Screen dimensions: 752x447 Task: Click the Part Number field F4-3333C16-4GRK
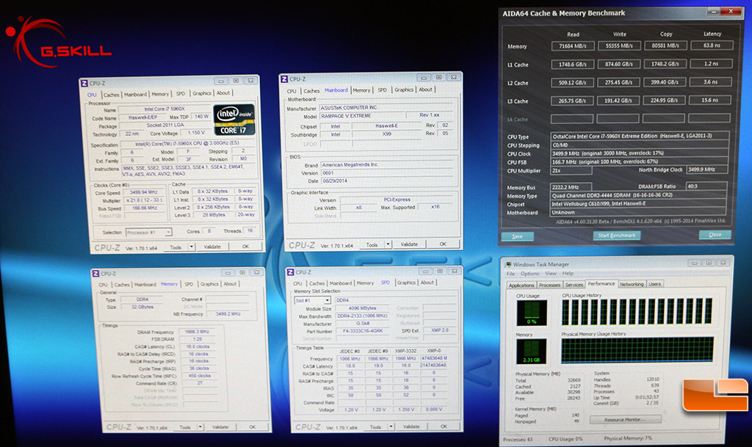tap(363, 331)
